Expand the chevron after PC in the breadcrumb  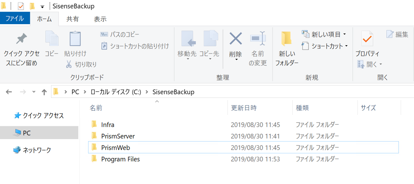(x=85, y=92)
